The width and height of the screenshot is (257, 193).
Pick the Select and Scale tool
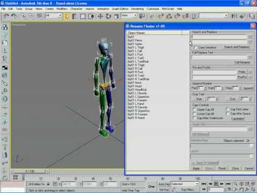coord(116,16)
